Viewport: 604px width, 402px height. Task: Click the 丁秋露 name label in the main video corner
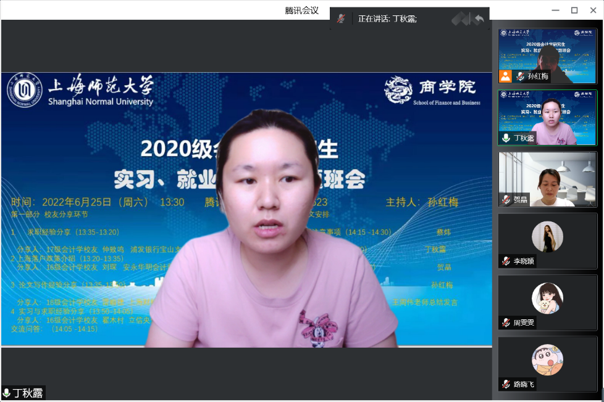point(27,393)
